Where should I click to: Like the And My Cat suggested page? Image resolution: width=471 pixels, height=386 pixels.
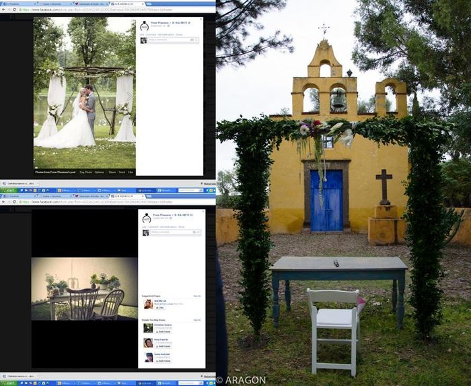pyautogui.click(x=160, y=308)
